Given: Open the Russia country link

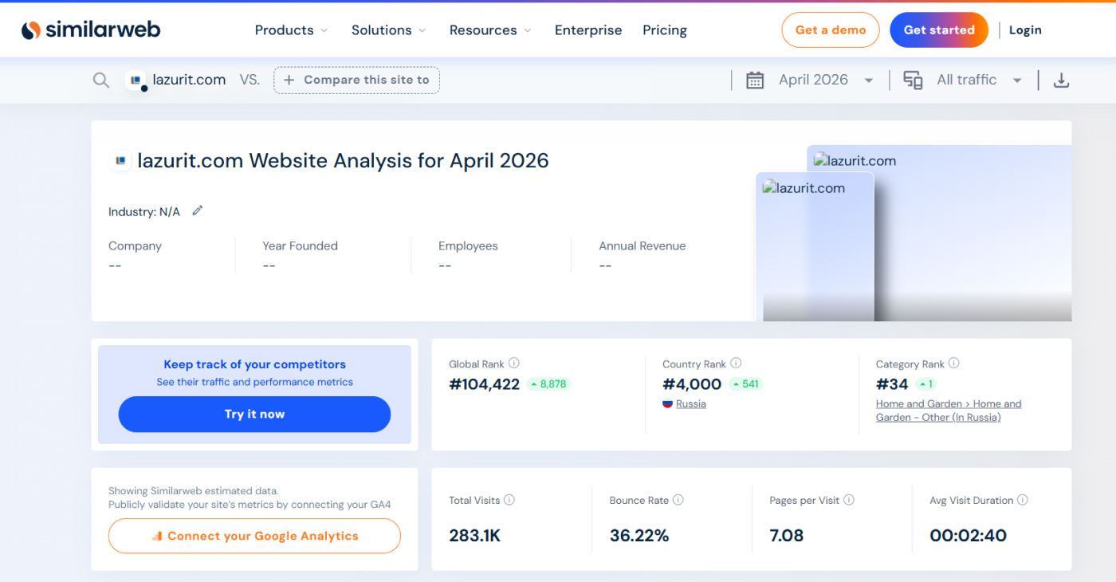Looking at the screenshot, I should [x=691, y=403].
